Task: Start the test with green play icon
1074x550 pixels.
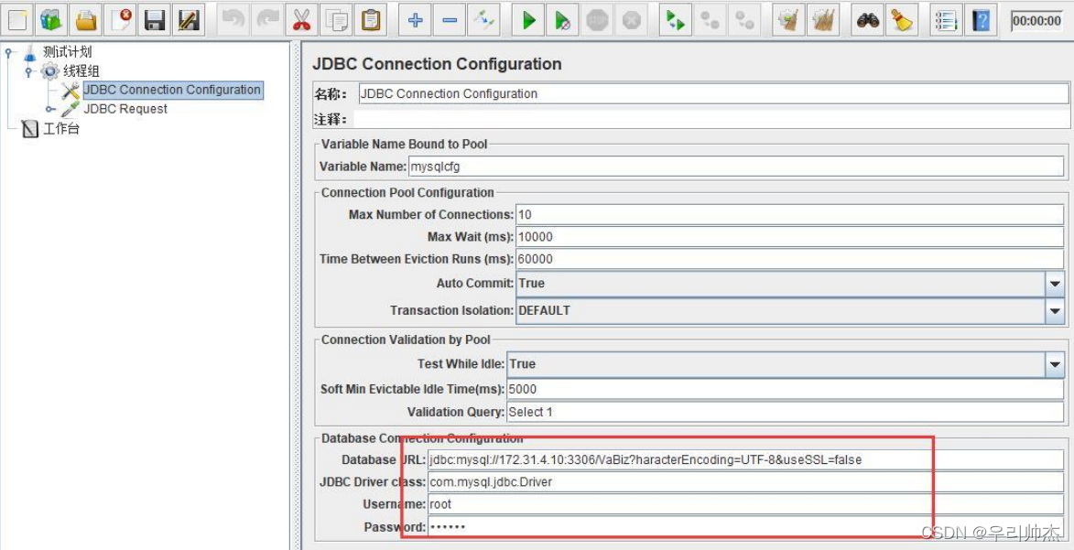Action: tap(528, 20)
